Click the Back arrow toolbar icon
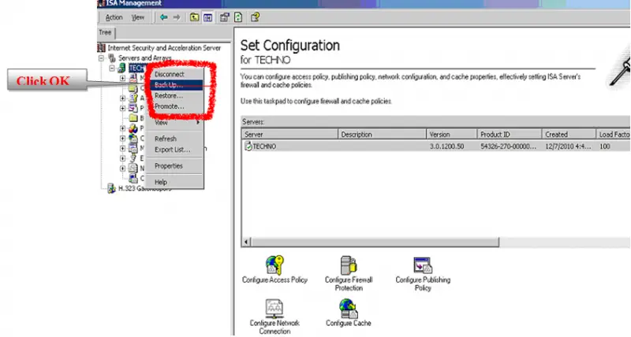This screenshot has width=631, height=337. coord(164,17)
